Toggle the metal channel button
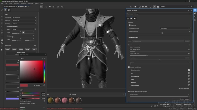 click(27, 49)
